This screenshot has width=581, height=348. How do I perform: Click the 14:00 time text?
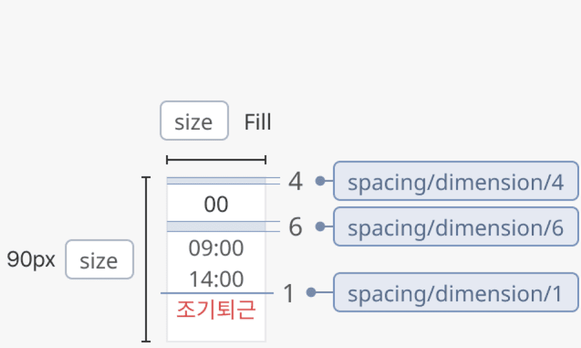[216, 279]
